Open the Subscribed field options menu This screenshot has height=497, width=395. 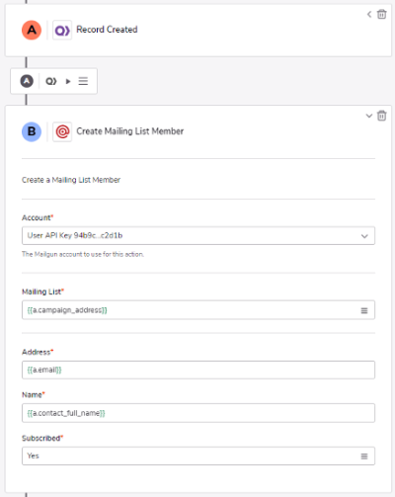364,456
